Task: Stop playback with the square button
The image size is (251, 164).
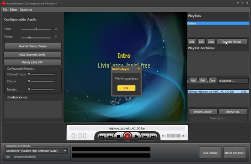Action: (x=118, y=136)
